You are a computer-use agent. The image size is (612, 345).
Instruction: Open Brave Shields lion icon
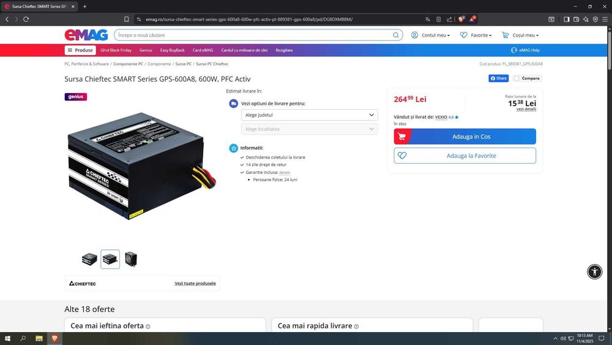pos(461,19)
